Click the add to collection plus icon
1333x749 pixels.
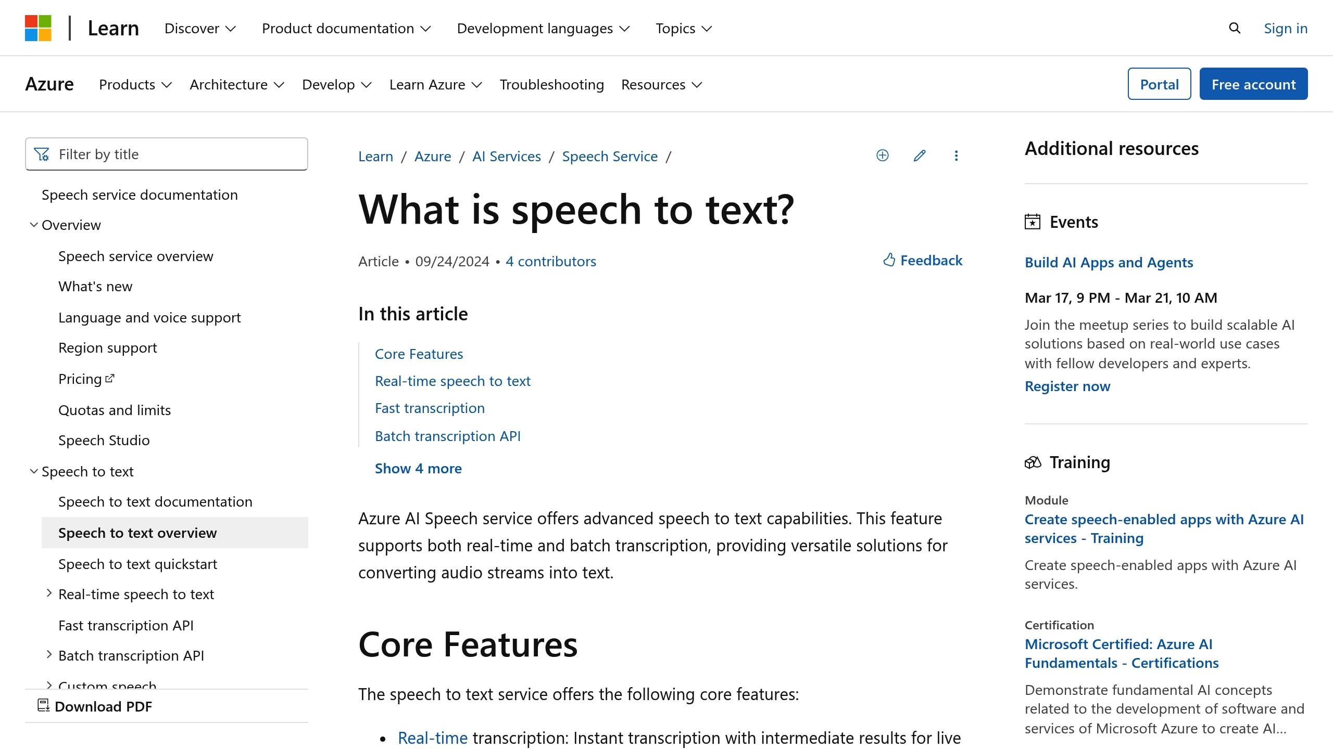[x=883, y=156]
